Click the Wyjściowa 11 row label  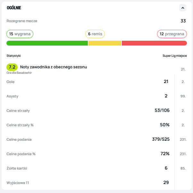(18, 183)
